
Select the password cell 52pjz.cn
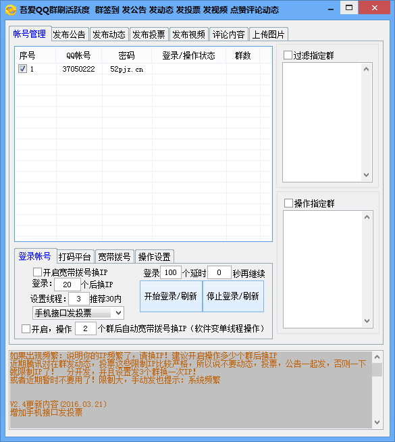click(x=127, y=69)
